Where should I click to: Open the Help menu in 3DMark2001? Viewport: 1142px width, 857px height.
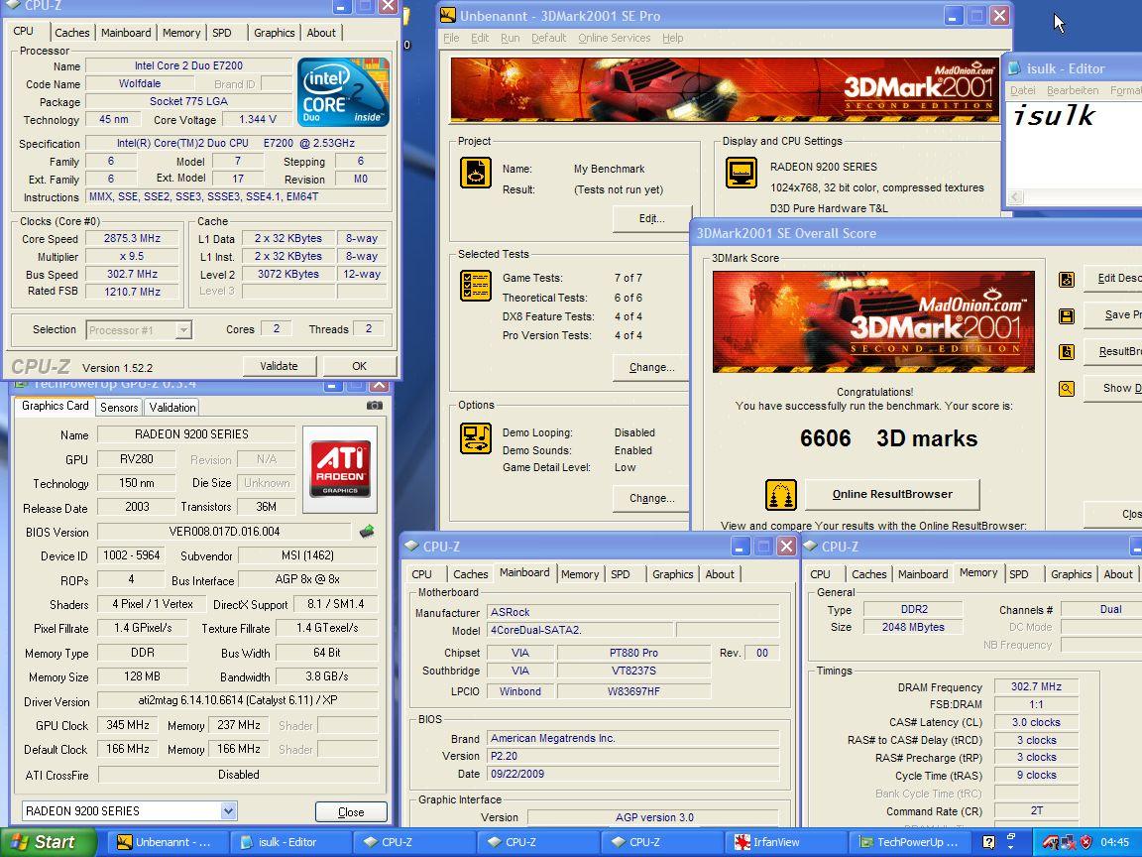click(673, 38)
